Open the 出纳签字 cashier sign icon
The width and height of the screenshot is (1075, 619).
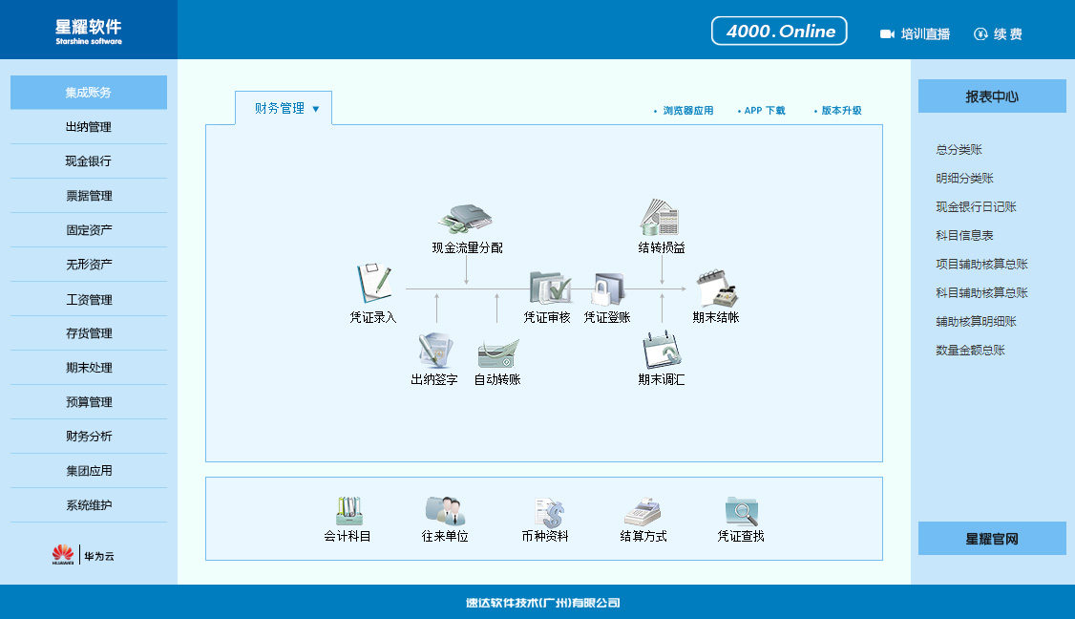(434, 351)
